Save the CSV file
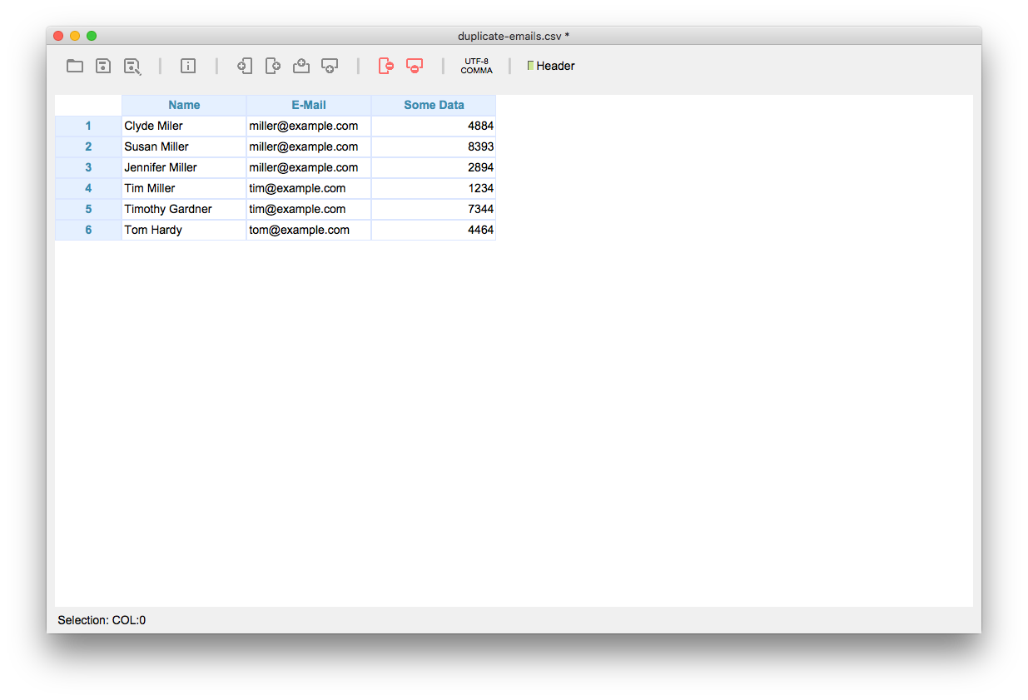 pos(103,66)
